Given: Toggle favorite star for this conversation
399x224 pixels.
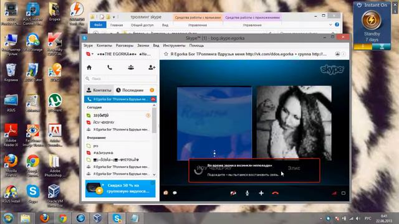Looking at the screenshot, I should 166,54.
